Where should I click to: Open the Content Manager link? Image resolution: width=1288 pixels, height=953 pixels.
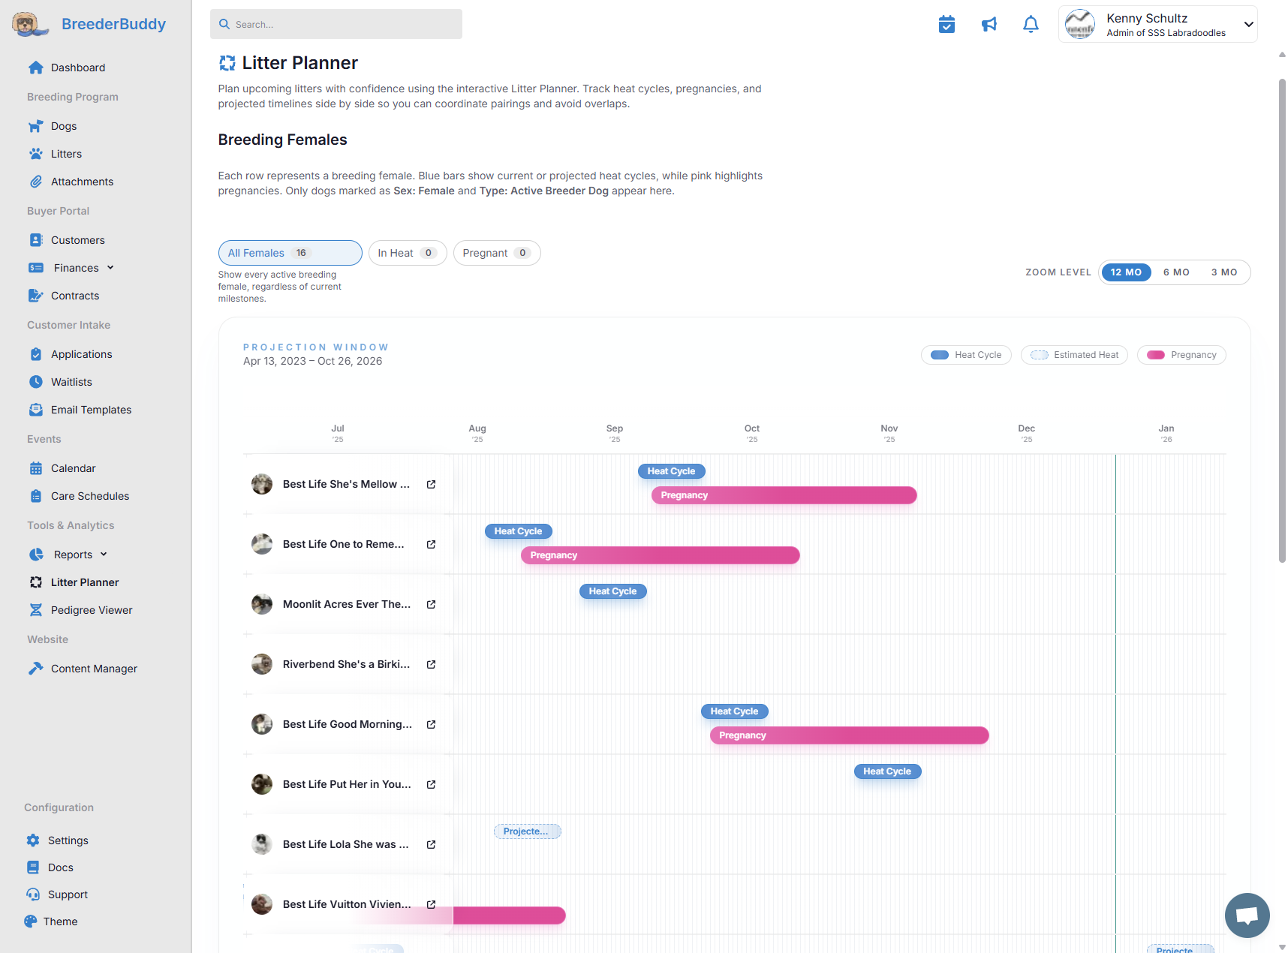94,669
